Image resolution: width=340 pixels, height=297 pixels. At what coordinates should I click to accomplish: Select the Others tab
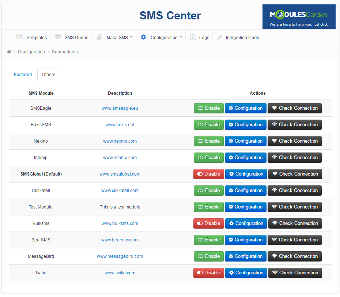(x=49, y=74)
